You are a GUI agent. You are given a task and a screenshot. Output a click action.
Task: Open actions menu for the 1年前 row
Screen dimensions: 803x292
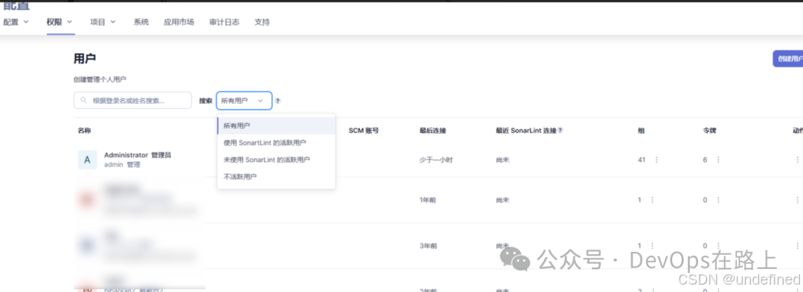point(797,200)
